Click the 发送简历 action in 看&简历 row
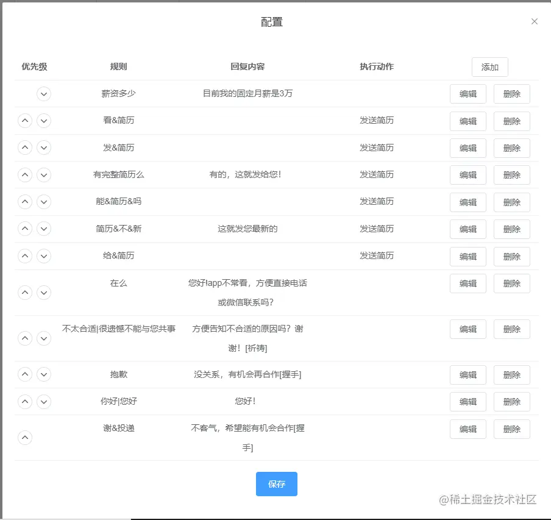551x520 pixels. pyautogui.click(x=377, y=120)
